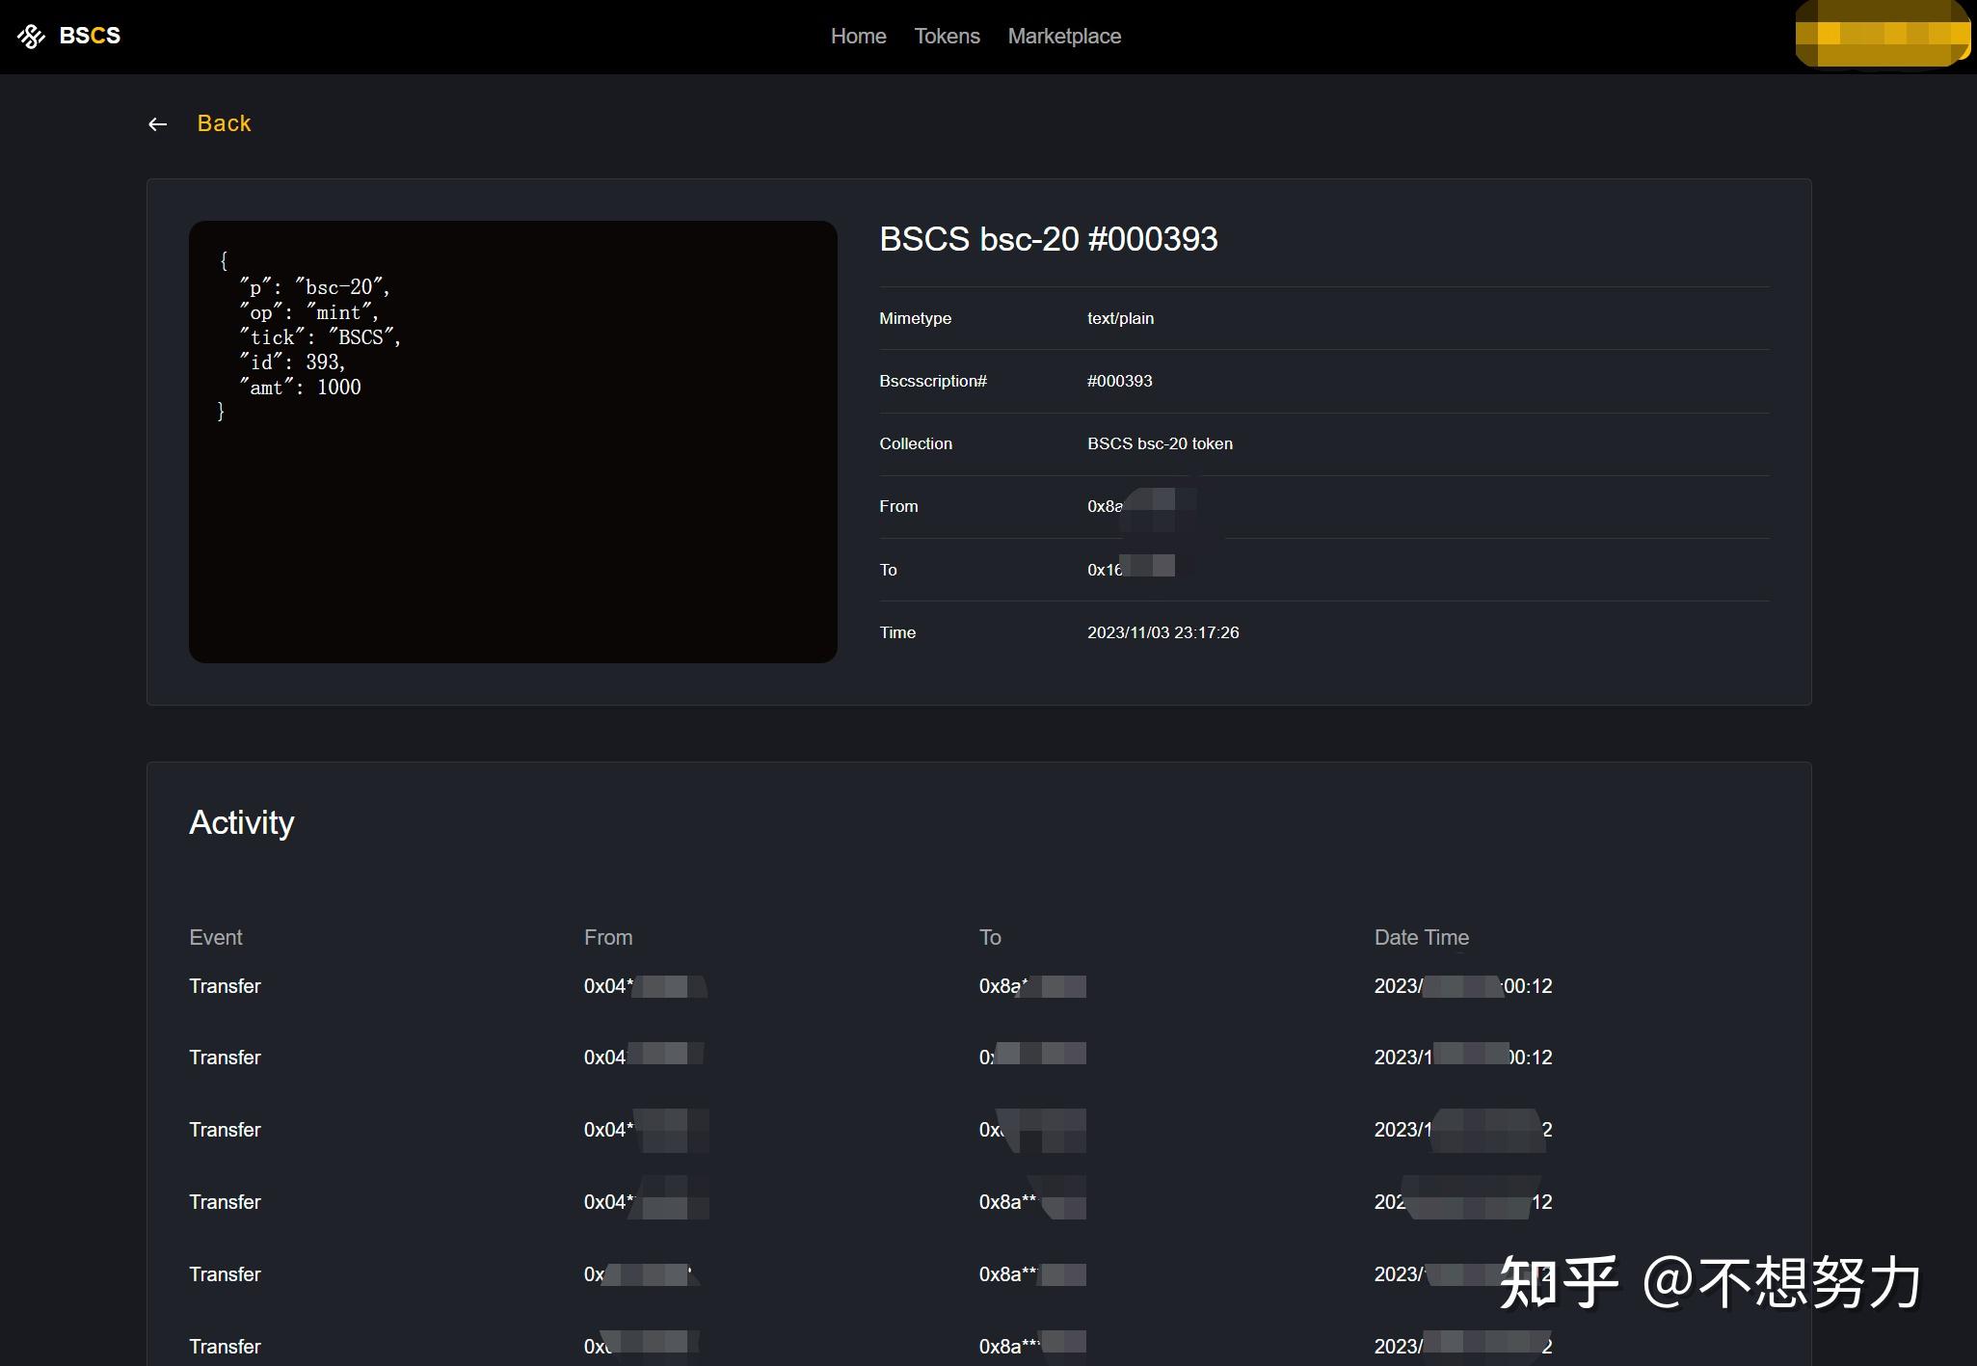The height and width of the screenshot is (1366, 1977).
Task: Open the Home menu item
Action: point(858,37)
